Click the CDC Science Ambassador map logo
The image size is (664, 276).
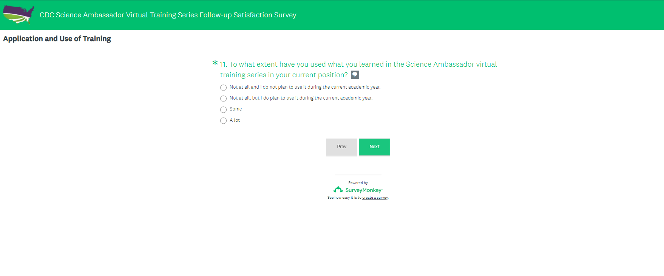[19, 15]
